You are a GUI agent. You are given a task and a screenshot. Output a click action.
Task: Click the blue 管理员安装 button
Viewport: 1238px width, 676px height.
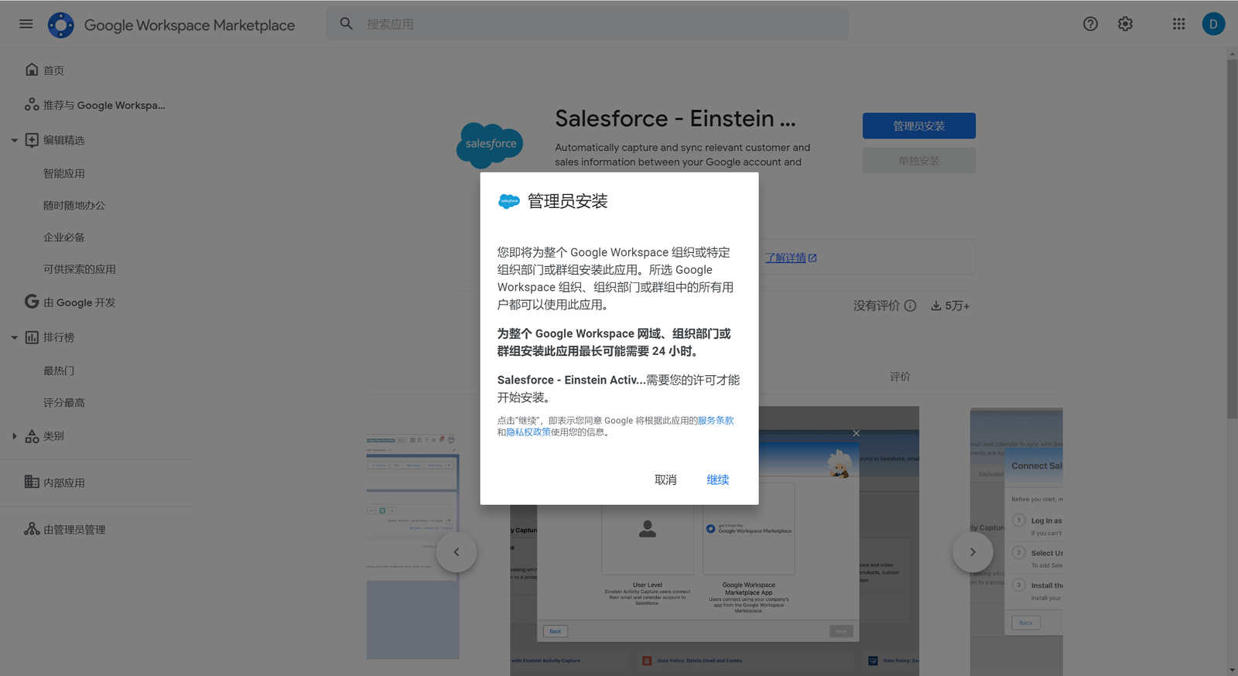(x=919, y=126)
